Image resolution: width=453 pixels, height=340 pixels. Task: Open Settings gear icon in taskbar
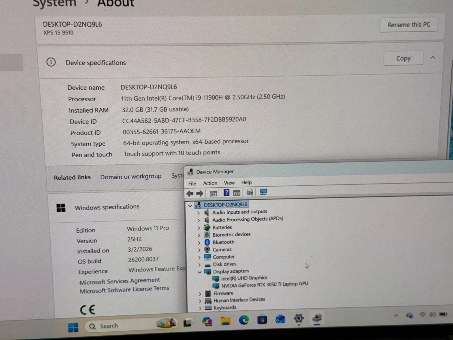coord(299,318)
